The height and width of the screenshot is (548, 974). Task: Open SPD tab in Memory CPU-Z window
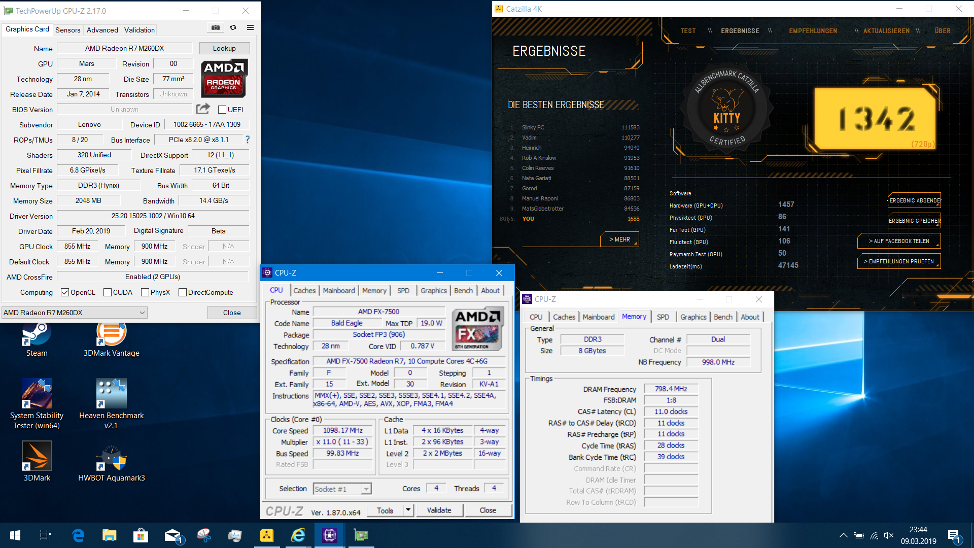(x=663, y=317)
